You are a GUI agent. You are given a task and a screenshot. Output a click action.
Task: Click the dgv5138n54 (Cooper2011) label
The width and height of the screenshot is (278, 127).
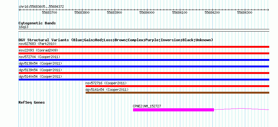click(x=40, y=63)
